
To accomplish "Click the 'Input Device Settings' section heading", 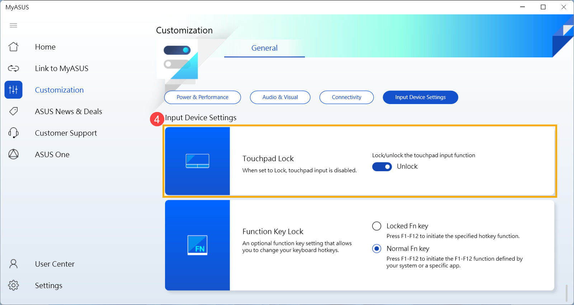I will 201,118.
